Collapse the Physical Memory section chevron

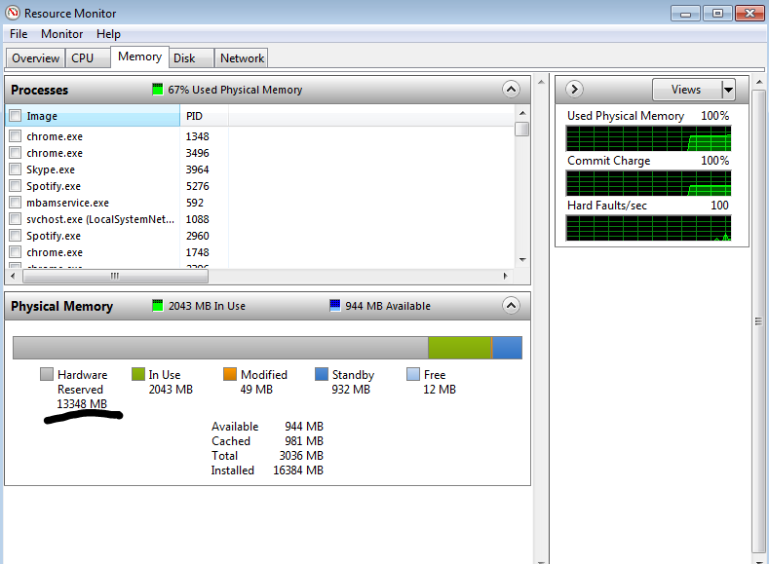pyautogui.click(x=511, y=306)
